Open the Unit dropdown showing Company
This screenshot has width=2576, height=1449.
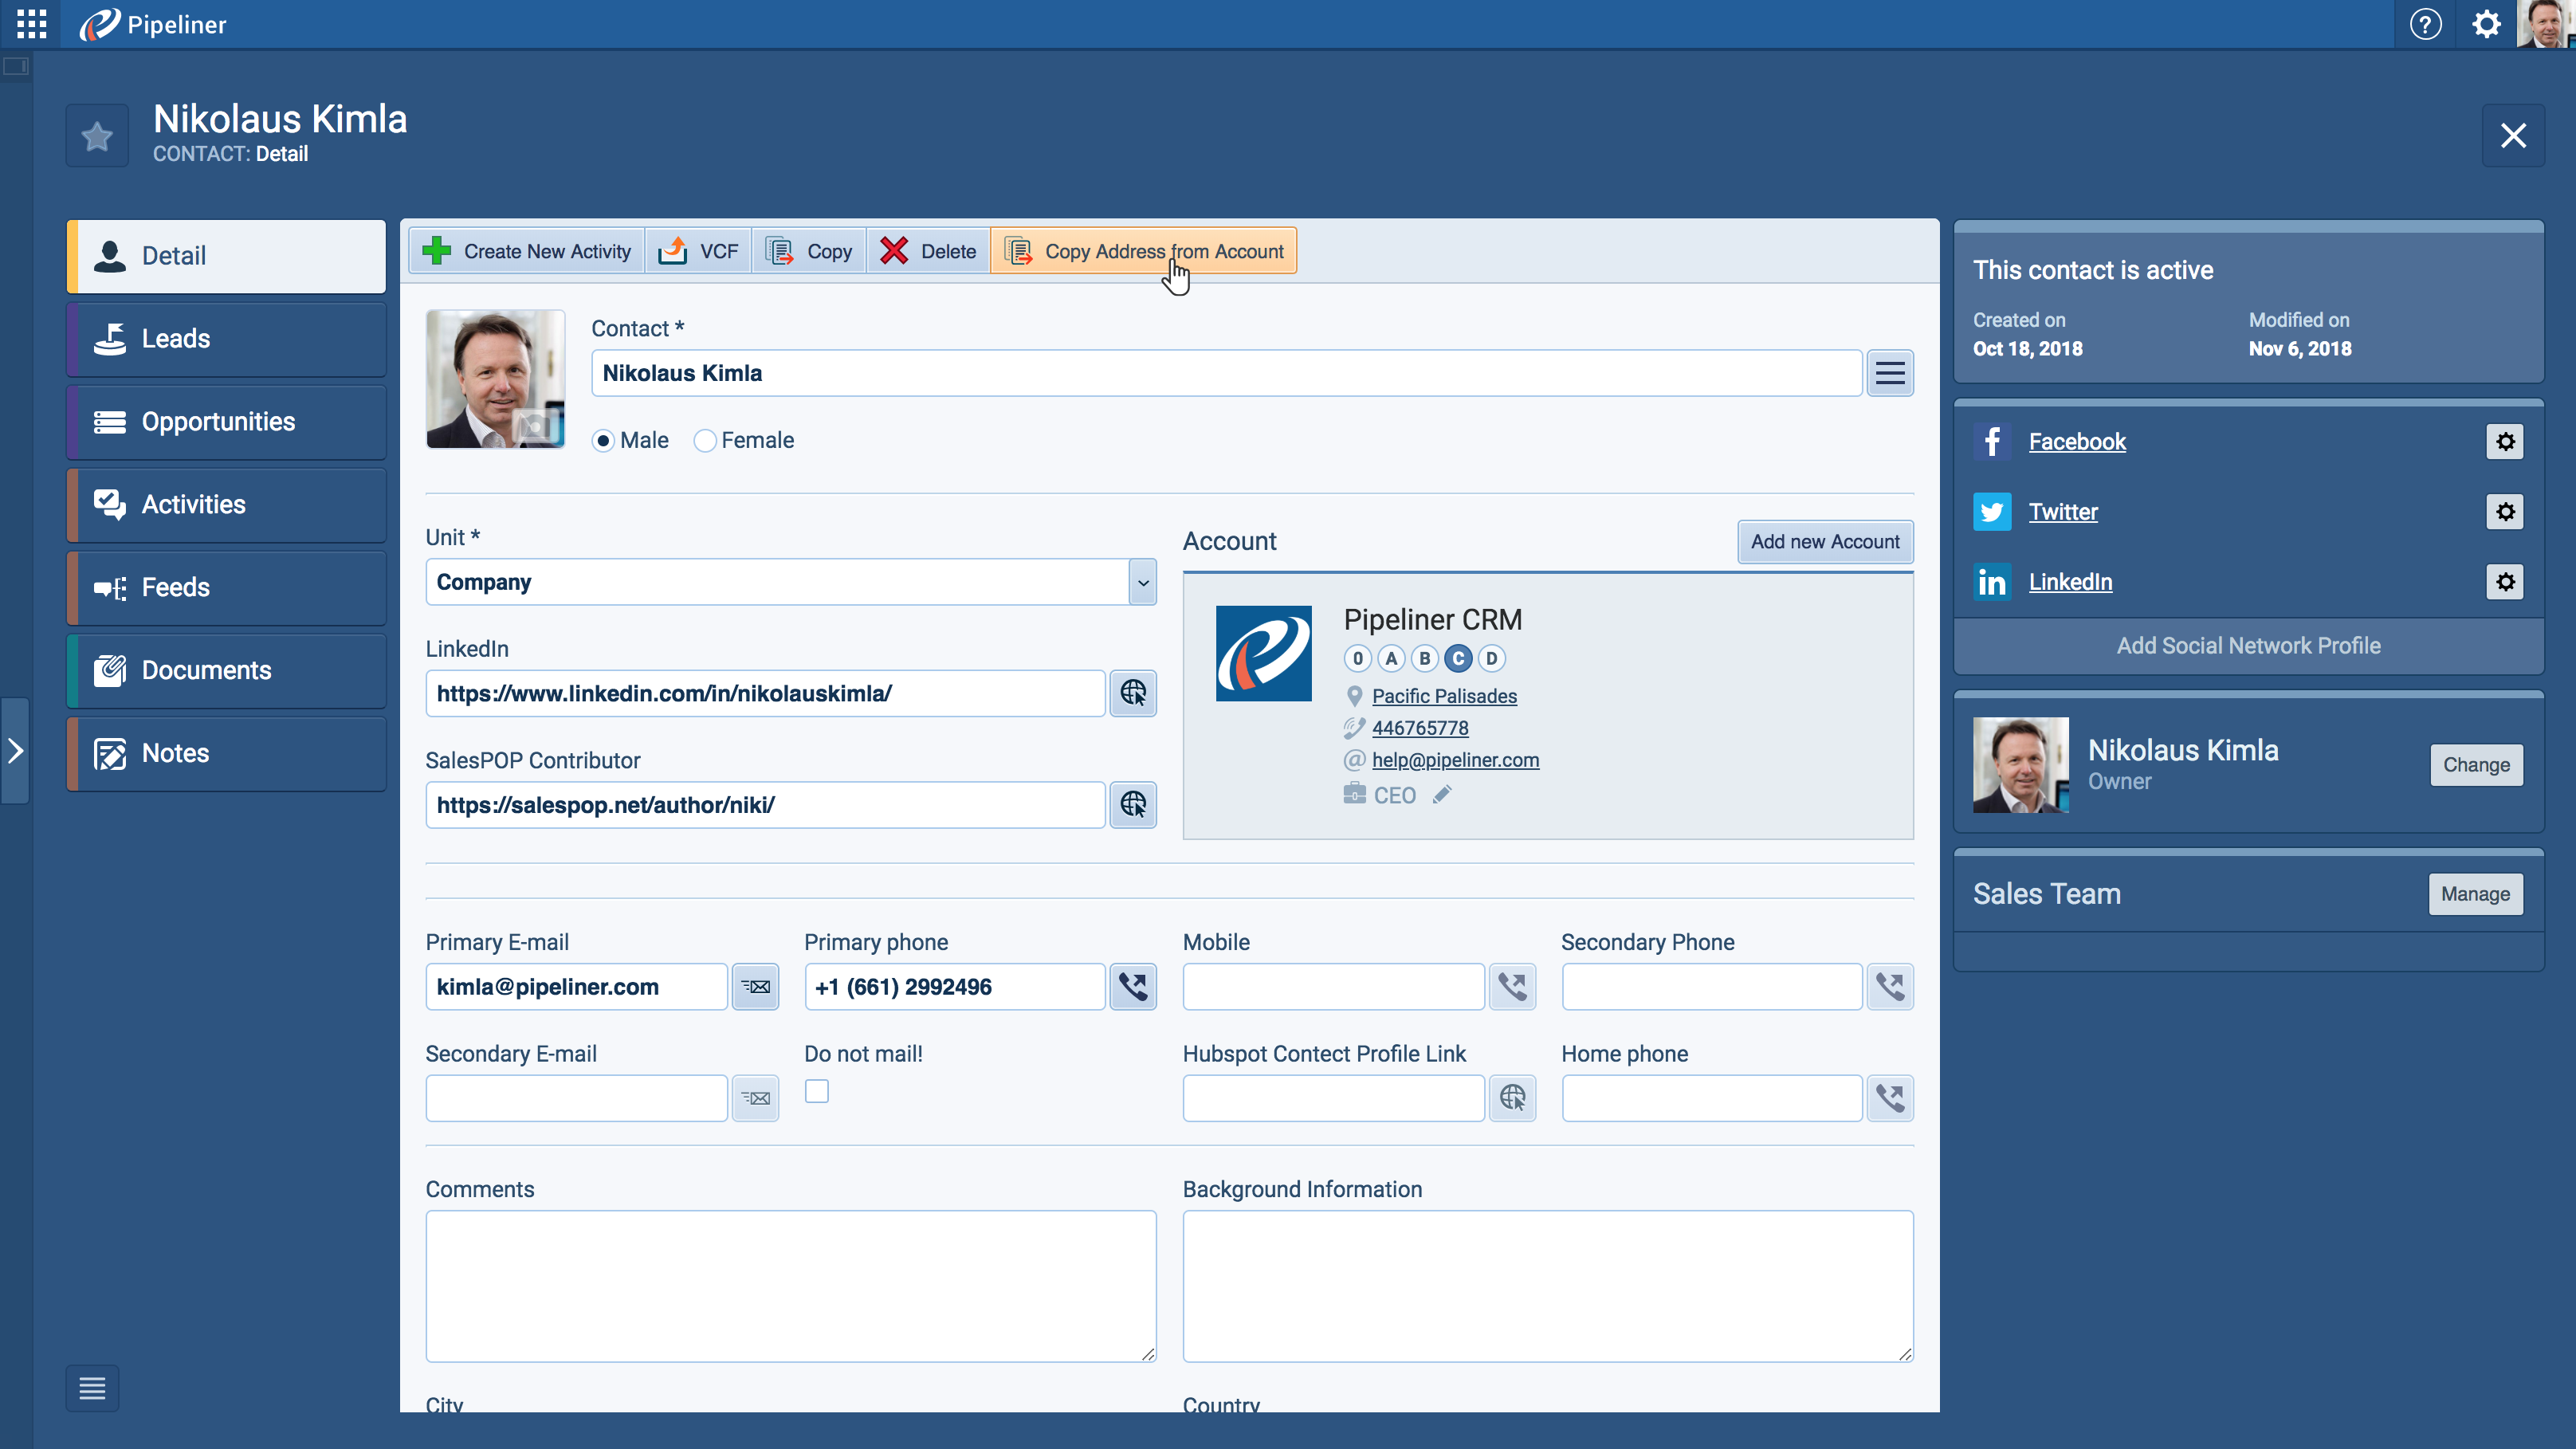point(1141,581)
